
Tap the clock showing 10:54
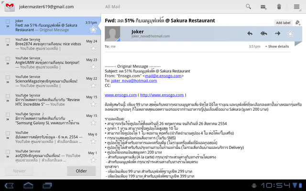[x=275, y=185]
